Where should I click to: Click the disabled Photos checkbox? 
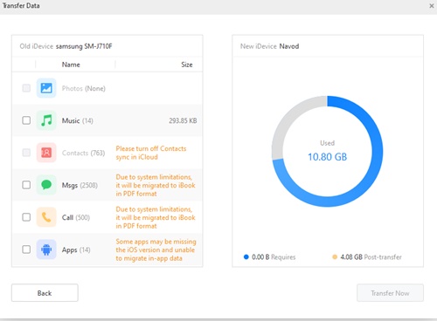coord(26,88)
